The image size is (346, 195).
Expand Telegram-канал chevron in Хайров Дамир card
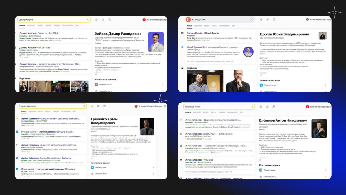point(163,85)
